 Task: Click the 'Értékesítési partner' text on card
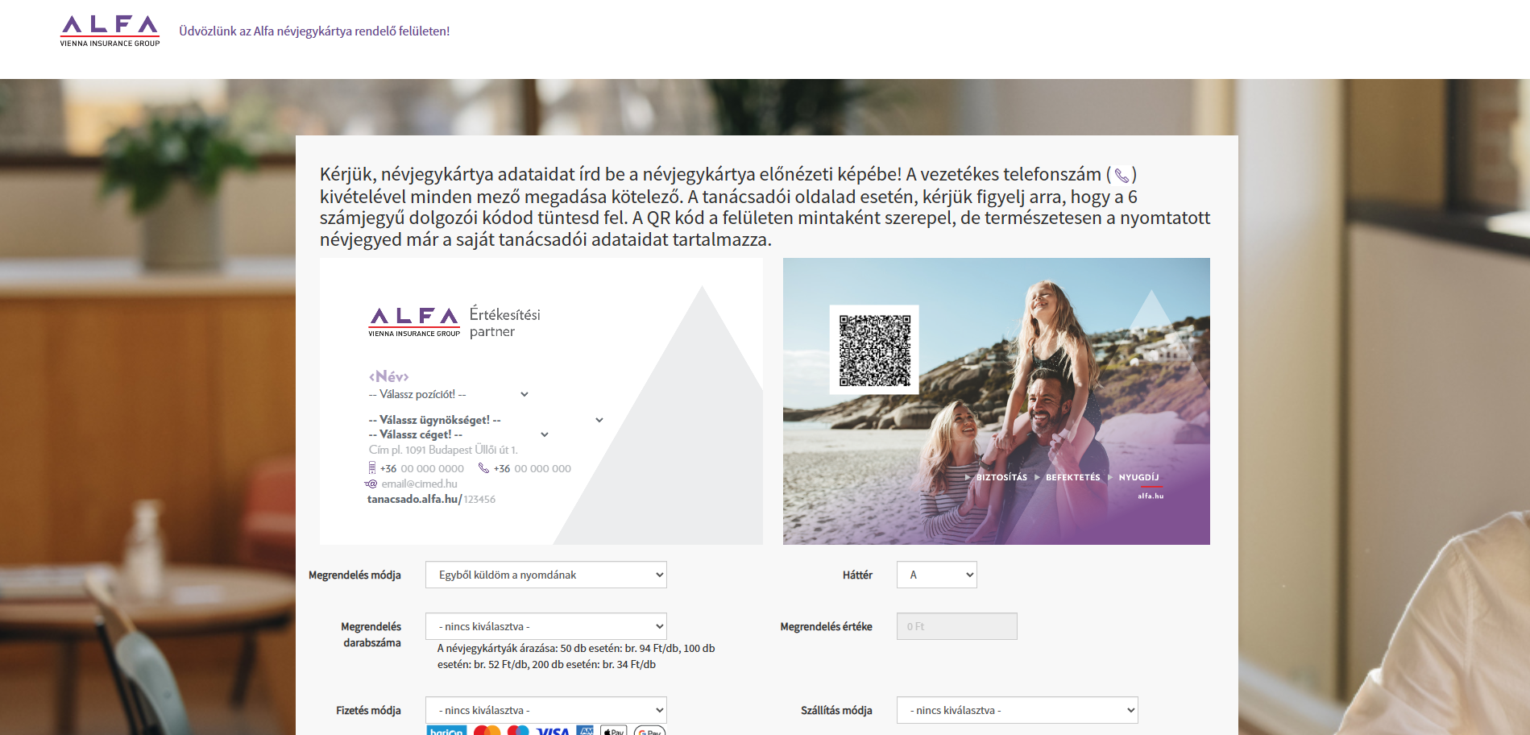pos(505,322)
